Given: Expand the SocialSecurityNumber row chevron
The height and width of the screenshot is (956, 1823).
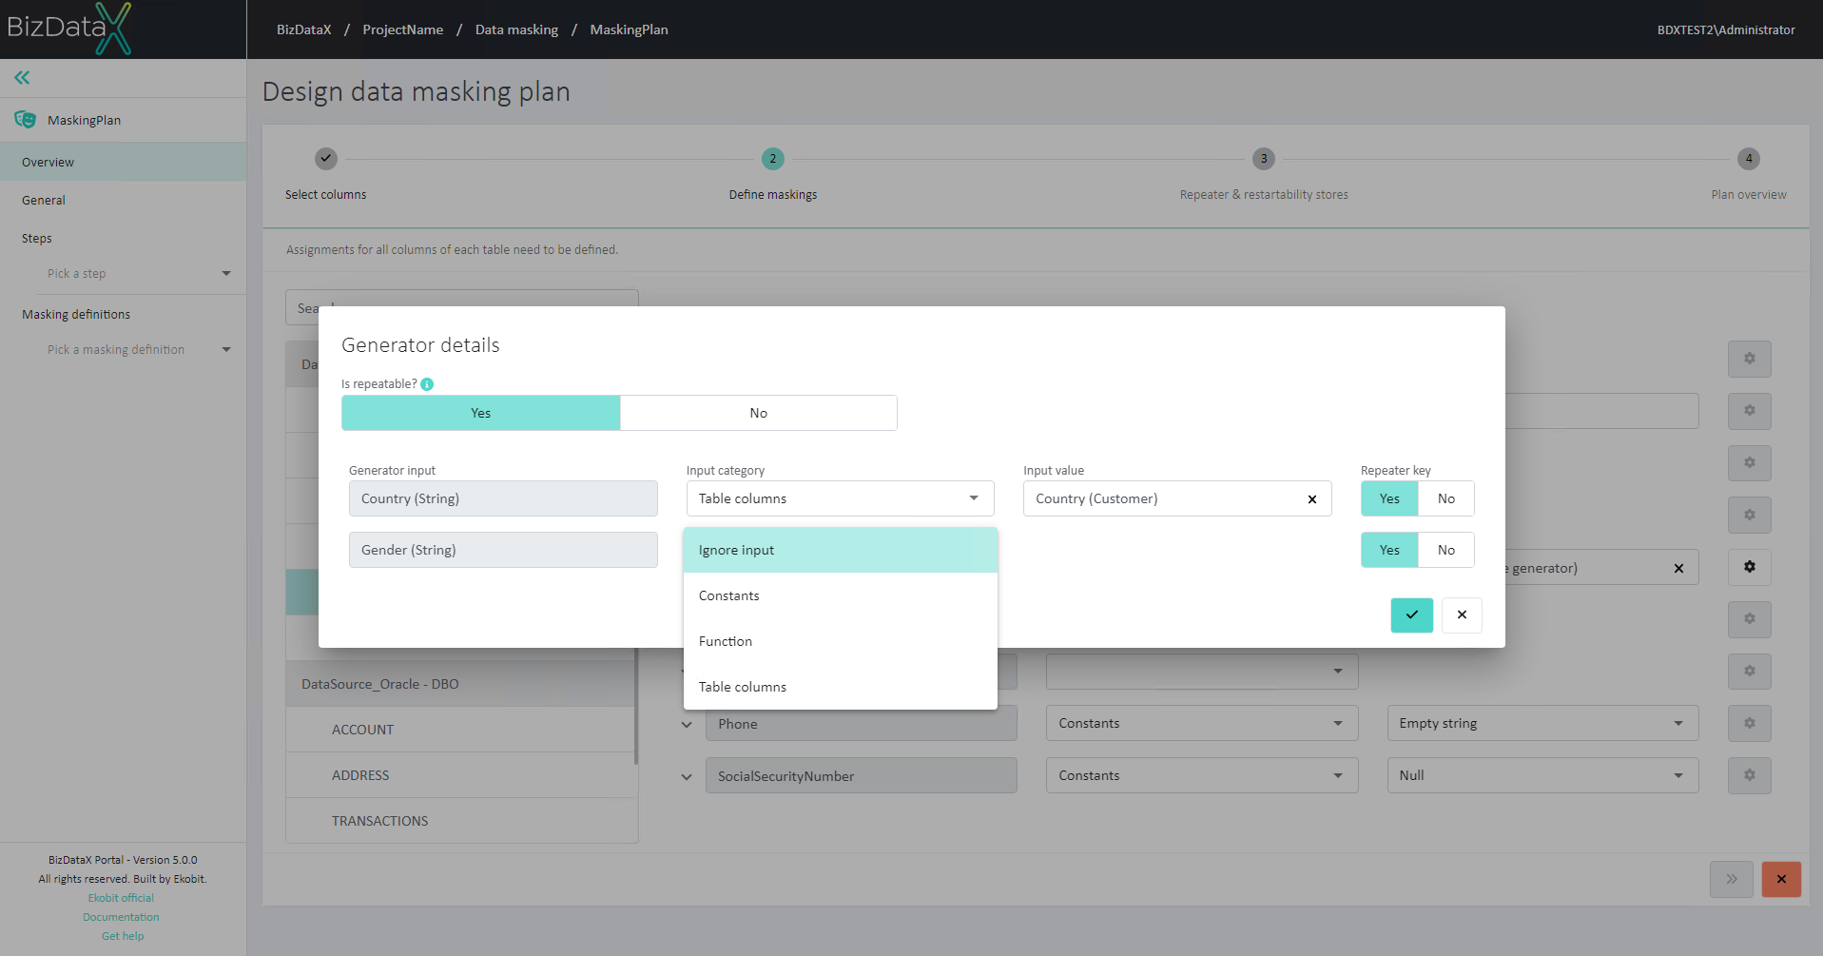Looking at the screenshot, I should point(687,777).
